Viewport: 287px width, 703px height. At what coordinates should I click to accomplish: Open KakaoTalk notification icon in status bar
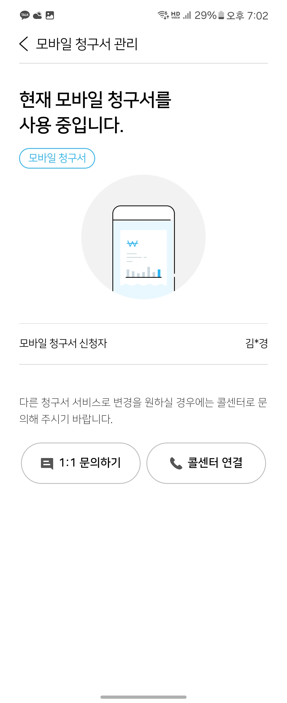pyautogui.click(x=25, y=15)
